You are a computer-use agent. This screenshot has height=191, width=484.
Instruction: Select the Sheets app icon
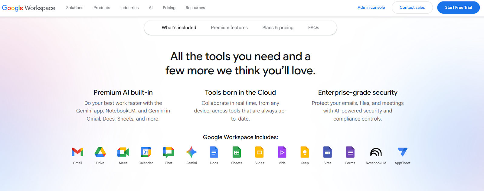[237, 152]
